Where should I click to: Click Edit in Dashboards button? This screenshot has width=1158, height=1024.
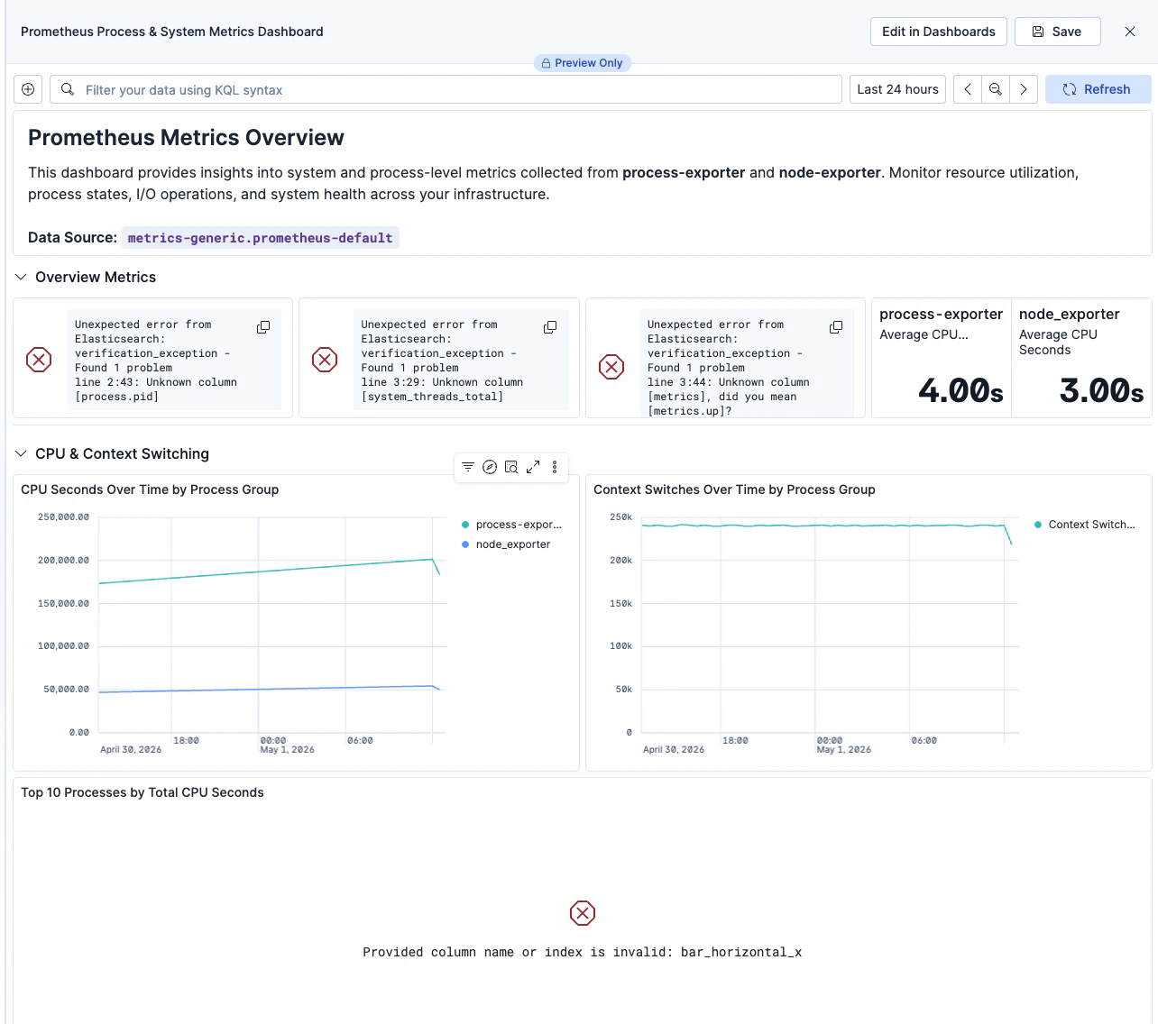click(x=939, y=32)
